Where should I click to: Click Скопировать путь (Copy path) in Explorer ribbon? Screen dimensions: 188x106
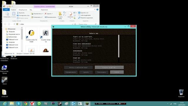(x=23, y=15)
